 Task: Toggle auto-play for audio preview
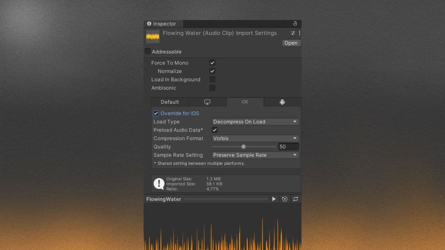click(284, 199)
